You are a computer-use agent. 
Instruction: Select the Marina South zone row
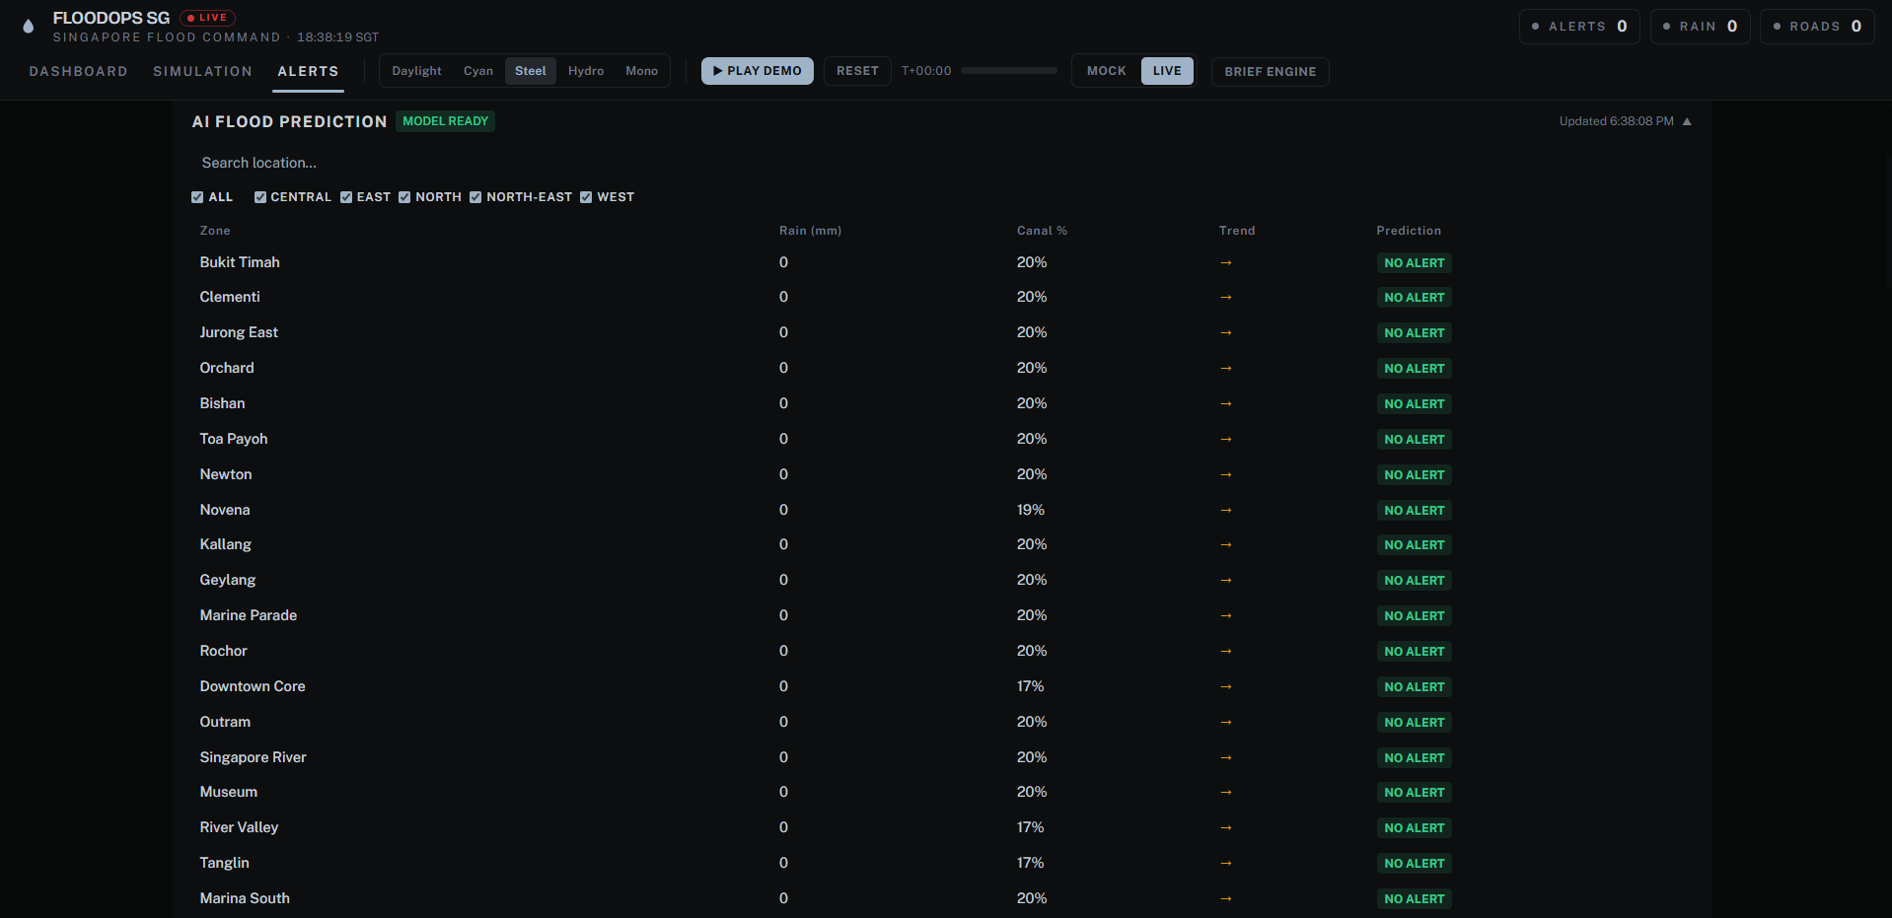click(x=942, y=898)
